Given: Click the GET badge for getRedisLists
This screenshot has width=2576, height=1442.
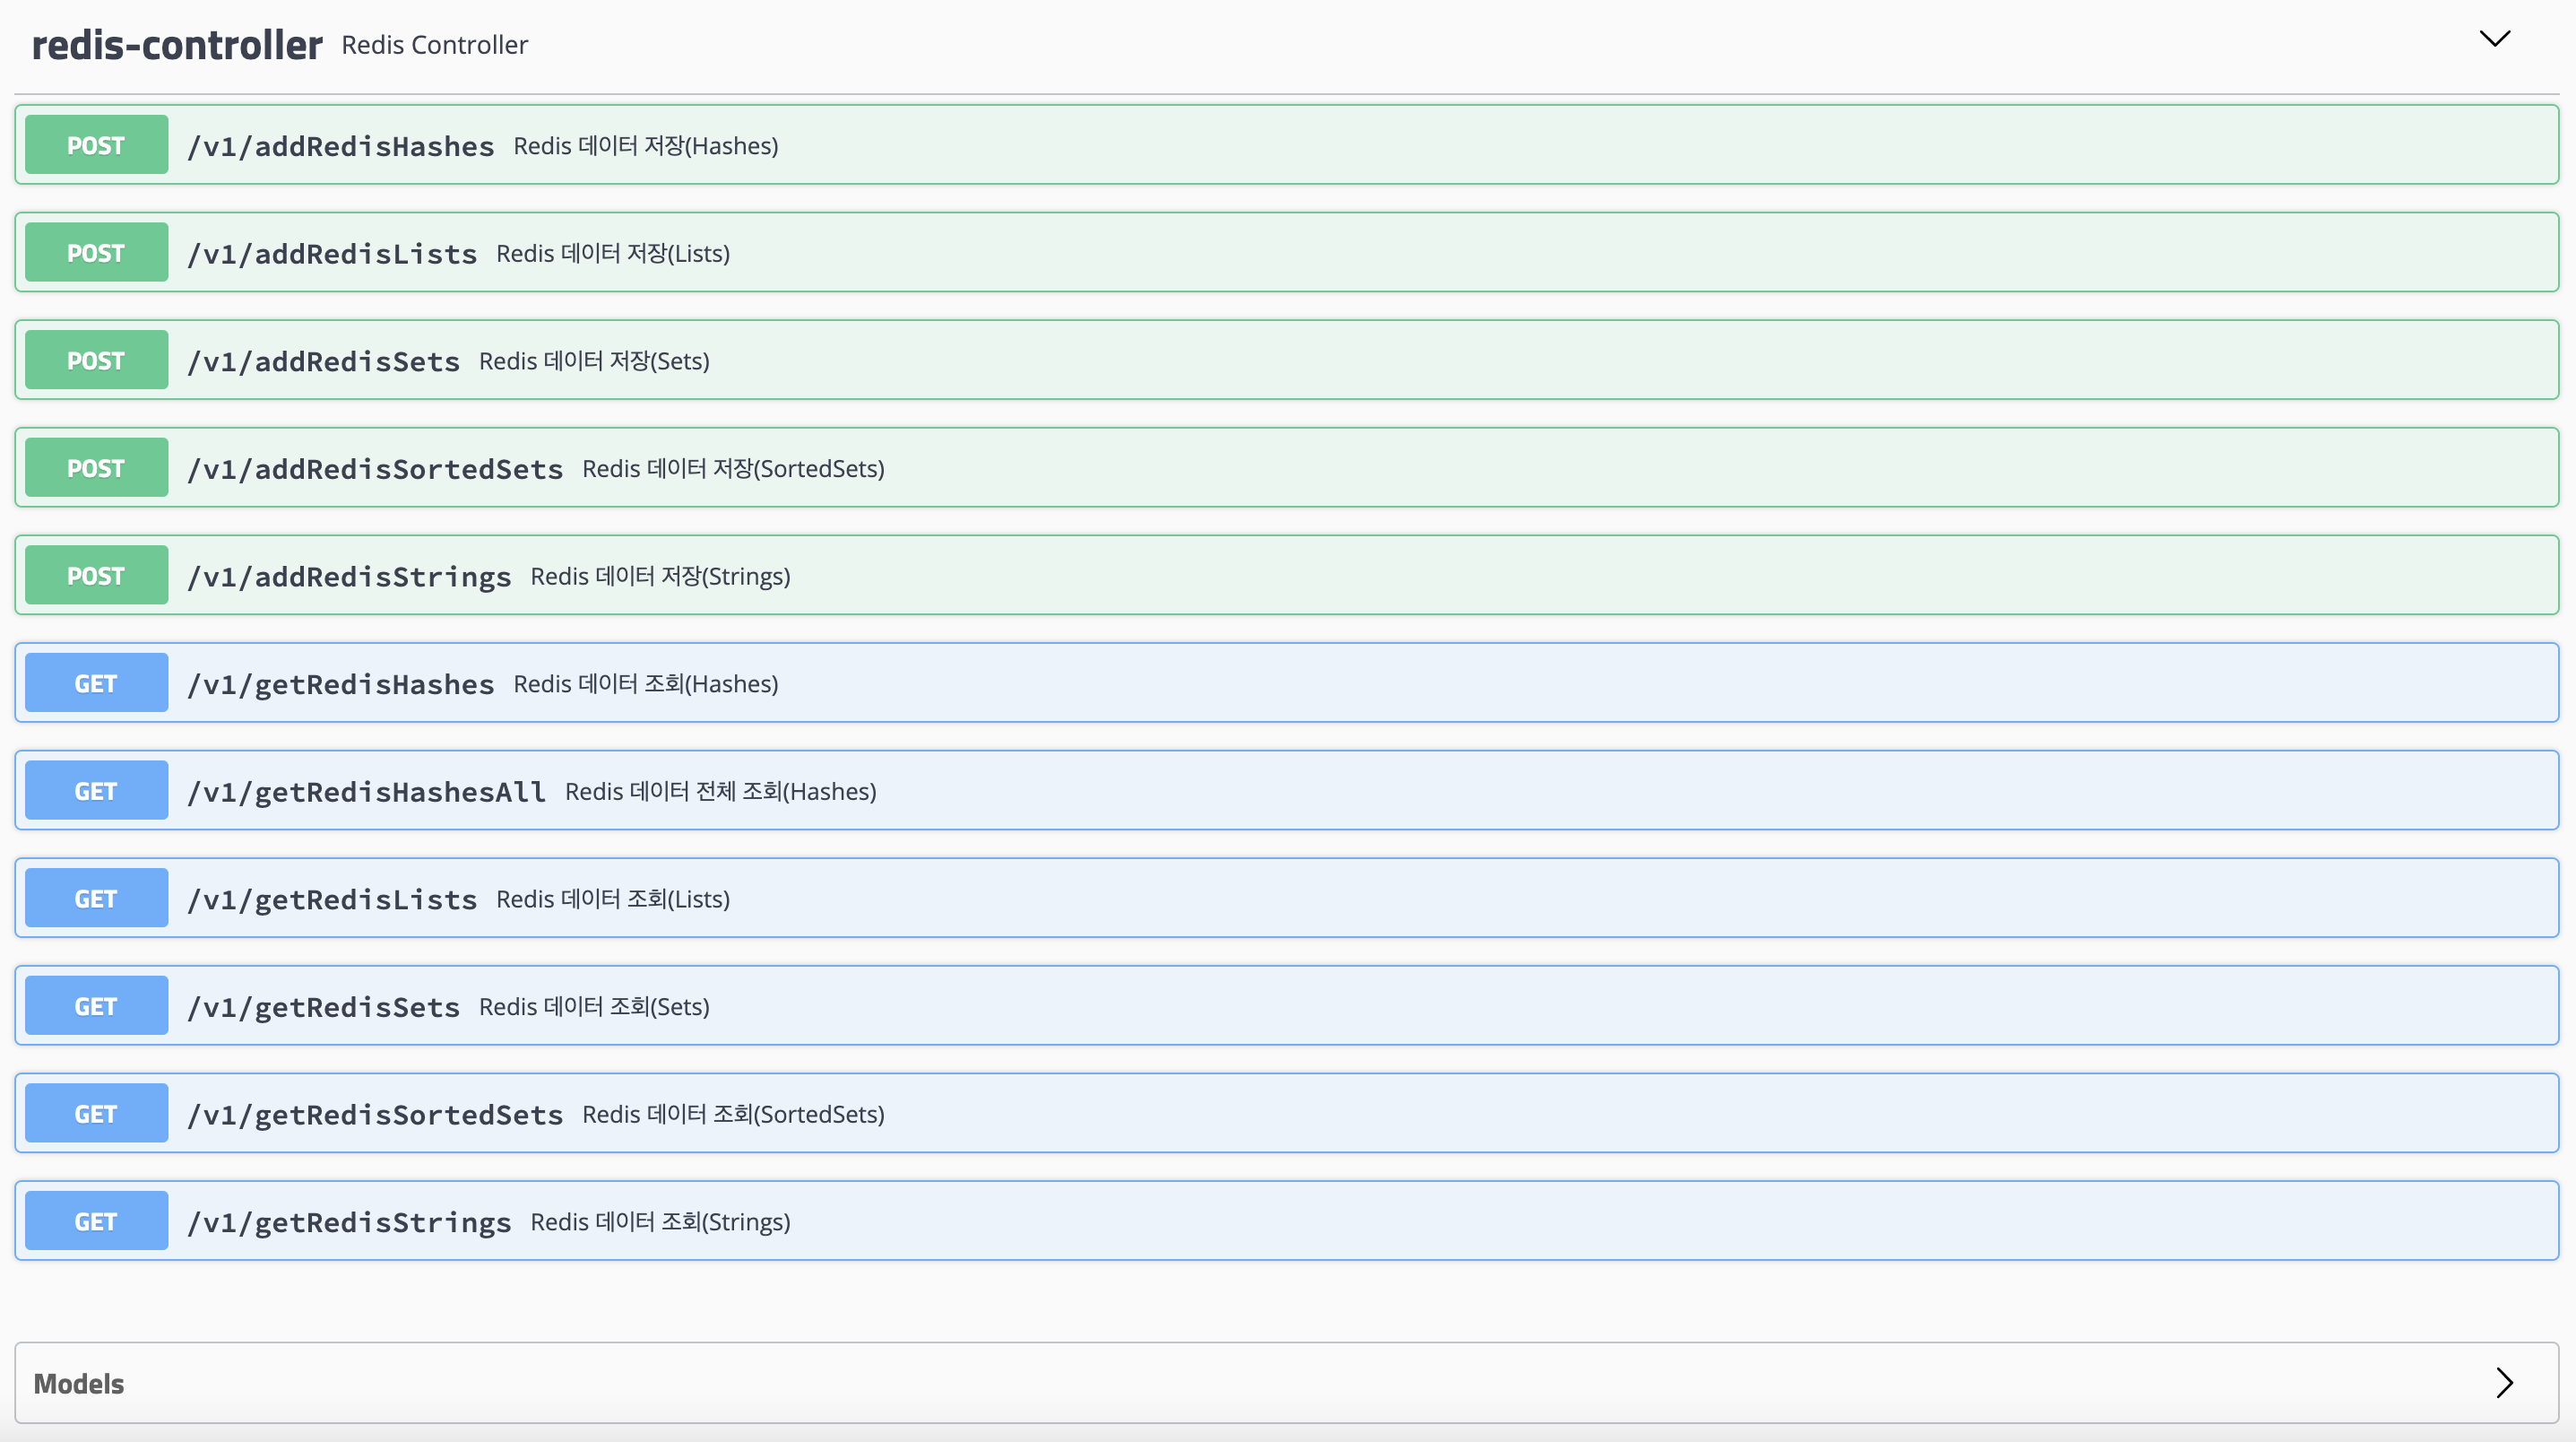Looking at the screenshot, I should coord(96,899).
